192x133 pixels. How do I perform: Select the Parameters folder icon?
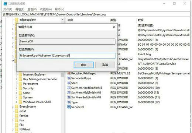[x=20, y=84]
